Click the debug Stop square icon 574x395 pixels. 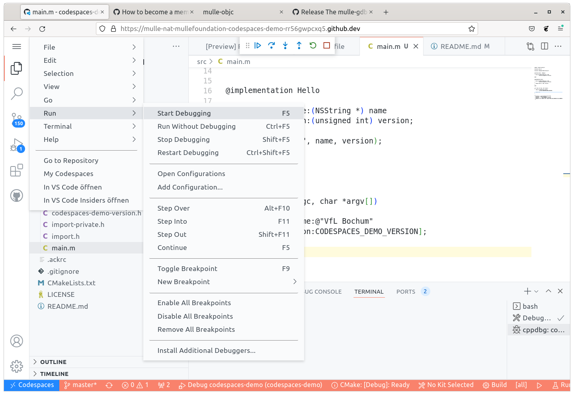tap(327, 46)
